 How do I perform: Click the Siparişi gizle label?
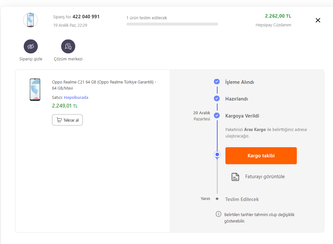coord(31,59)
